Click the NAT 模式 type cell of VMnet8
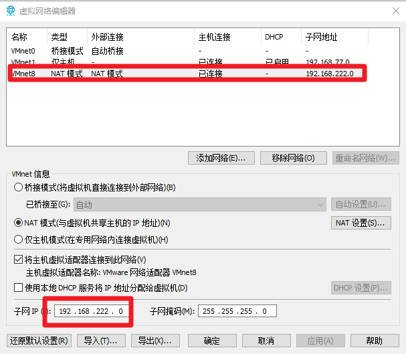 [x=67, y=74]
